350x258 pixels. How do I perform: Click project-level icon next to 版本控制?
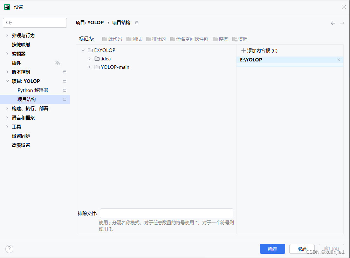[64, 72]
